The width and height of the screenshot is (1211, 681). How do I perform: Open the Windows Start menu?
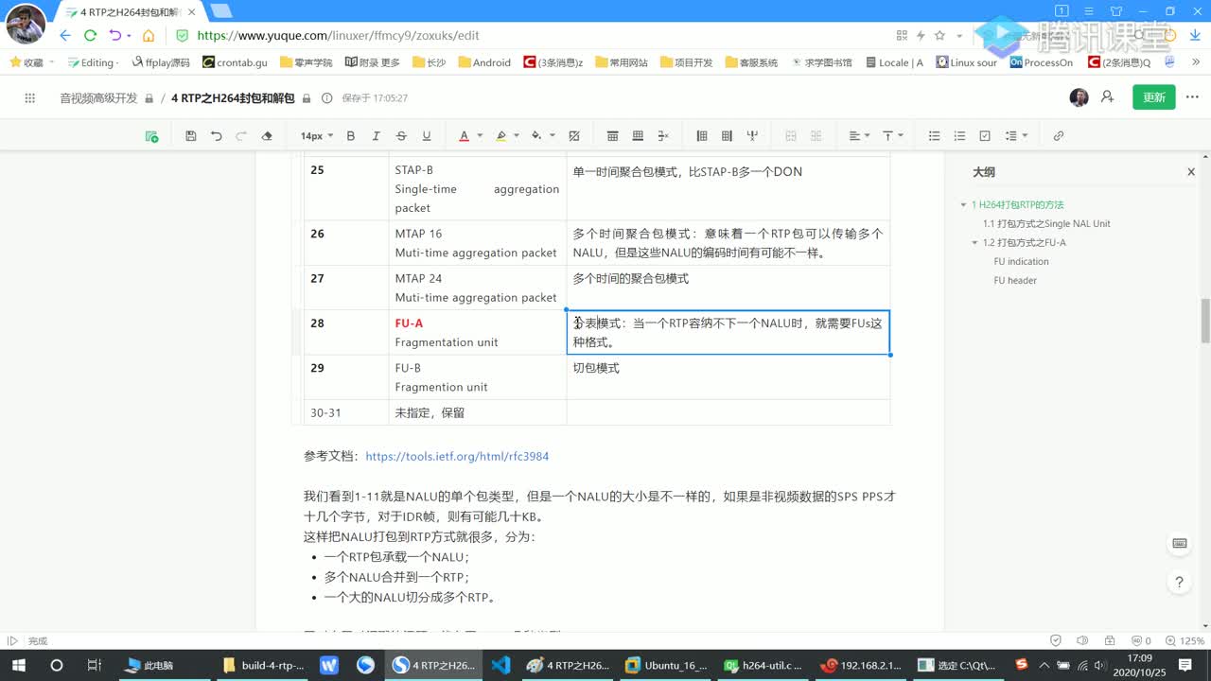(19, 665)
